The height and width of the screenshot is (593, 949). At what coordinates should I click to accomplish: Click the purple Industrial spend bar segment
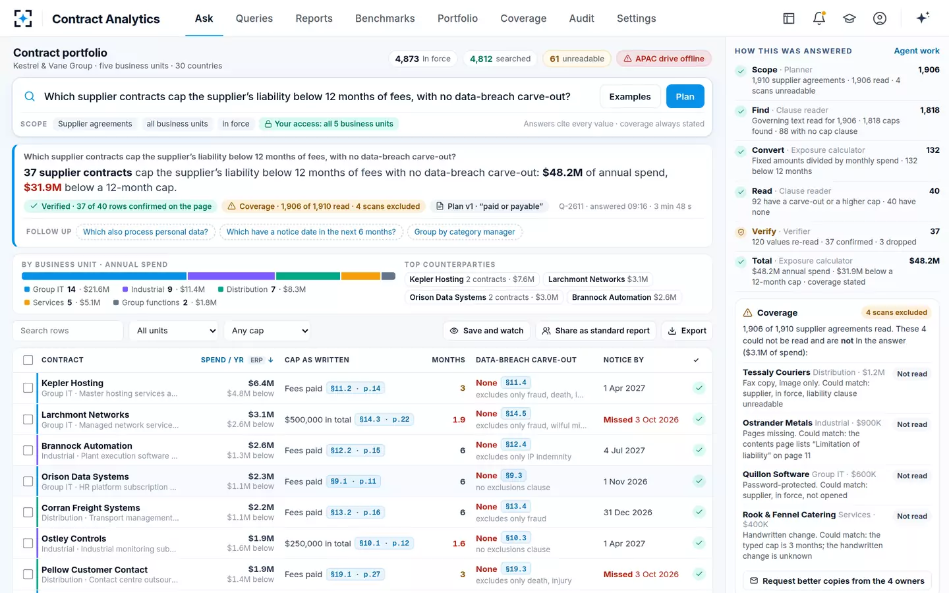[231, 276]
